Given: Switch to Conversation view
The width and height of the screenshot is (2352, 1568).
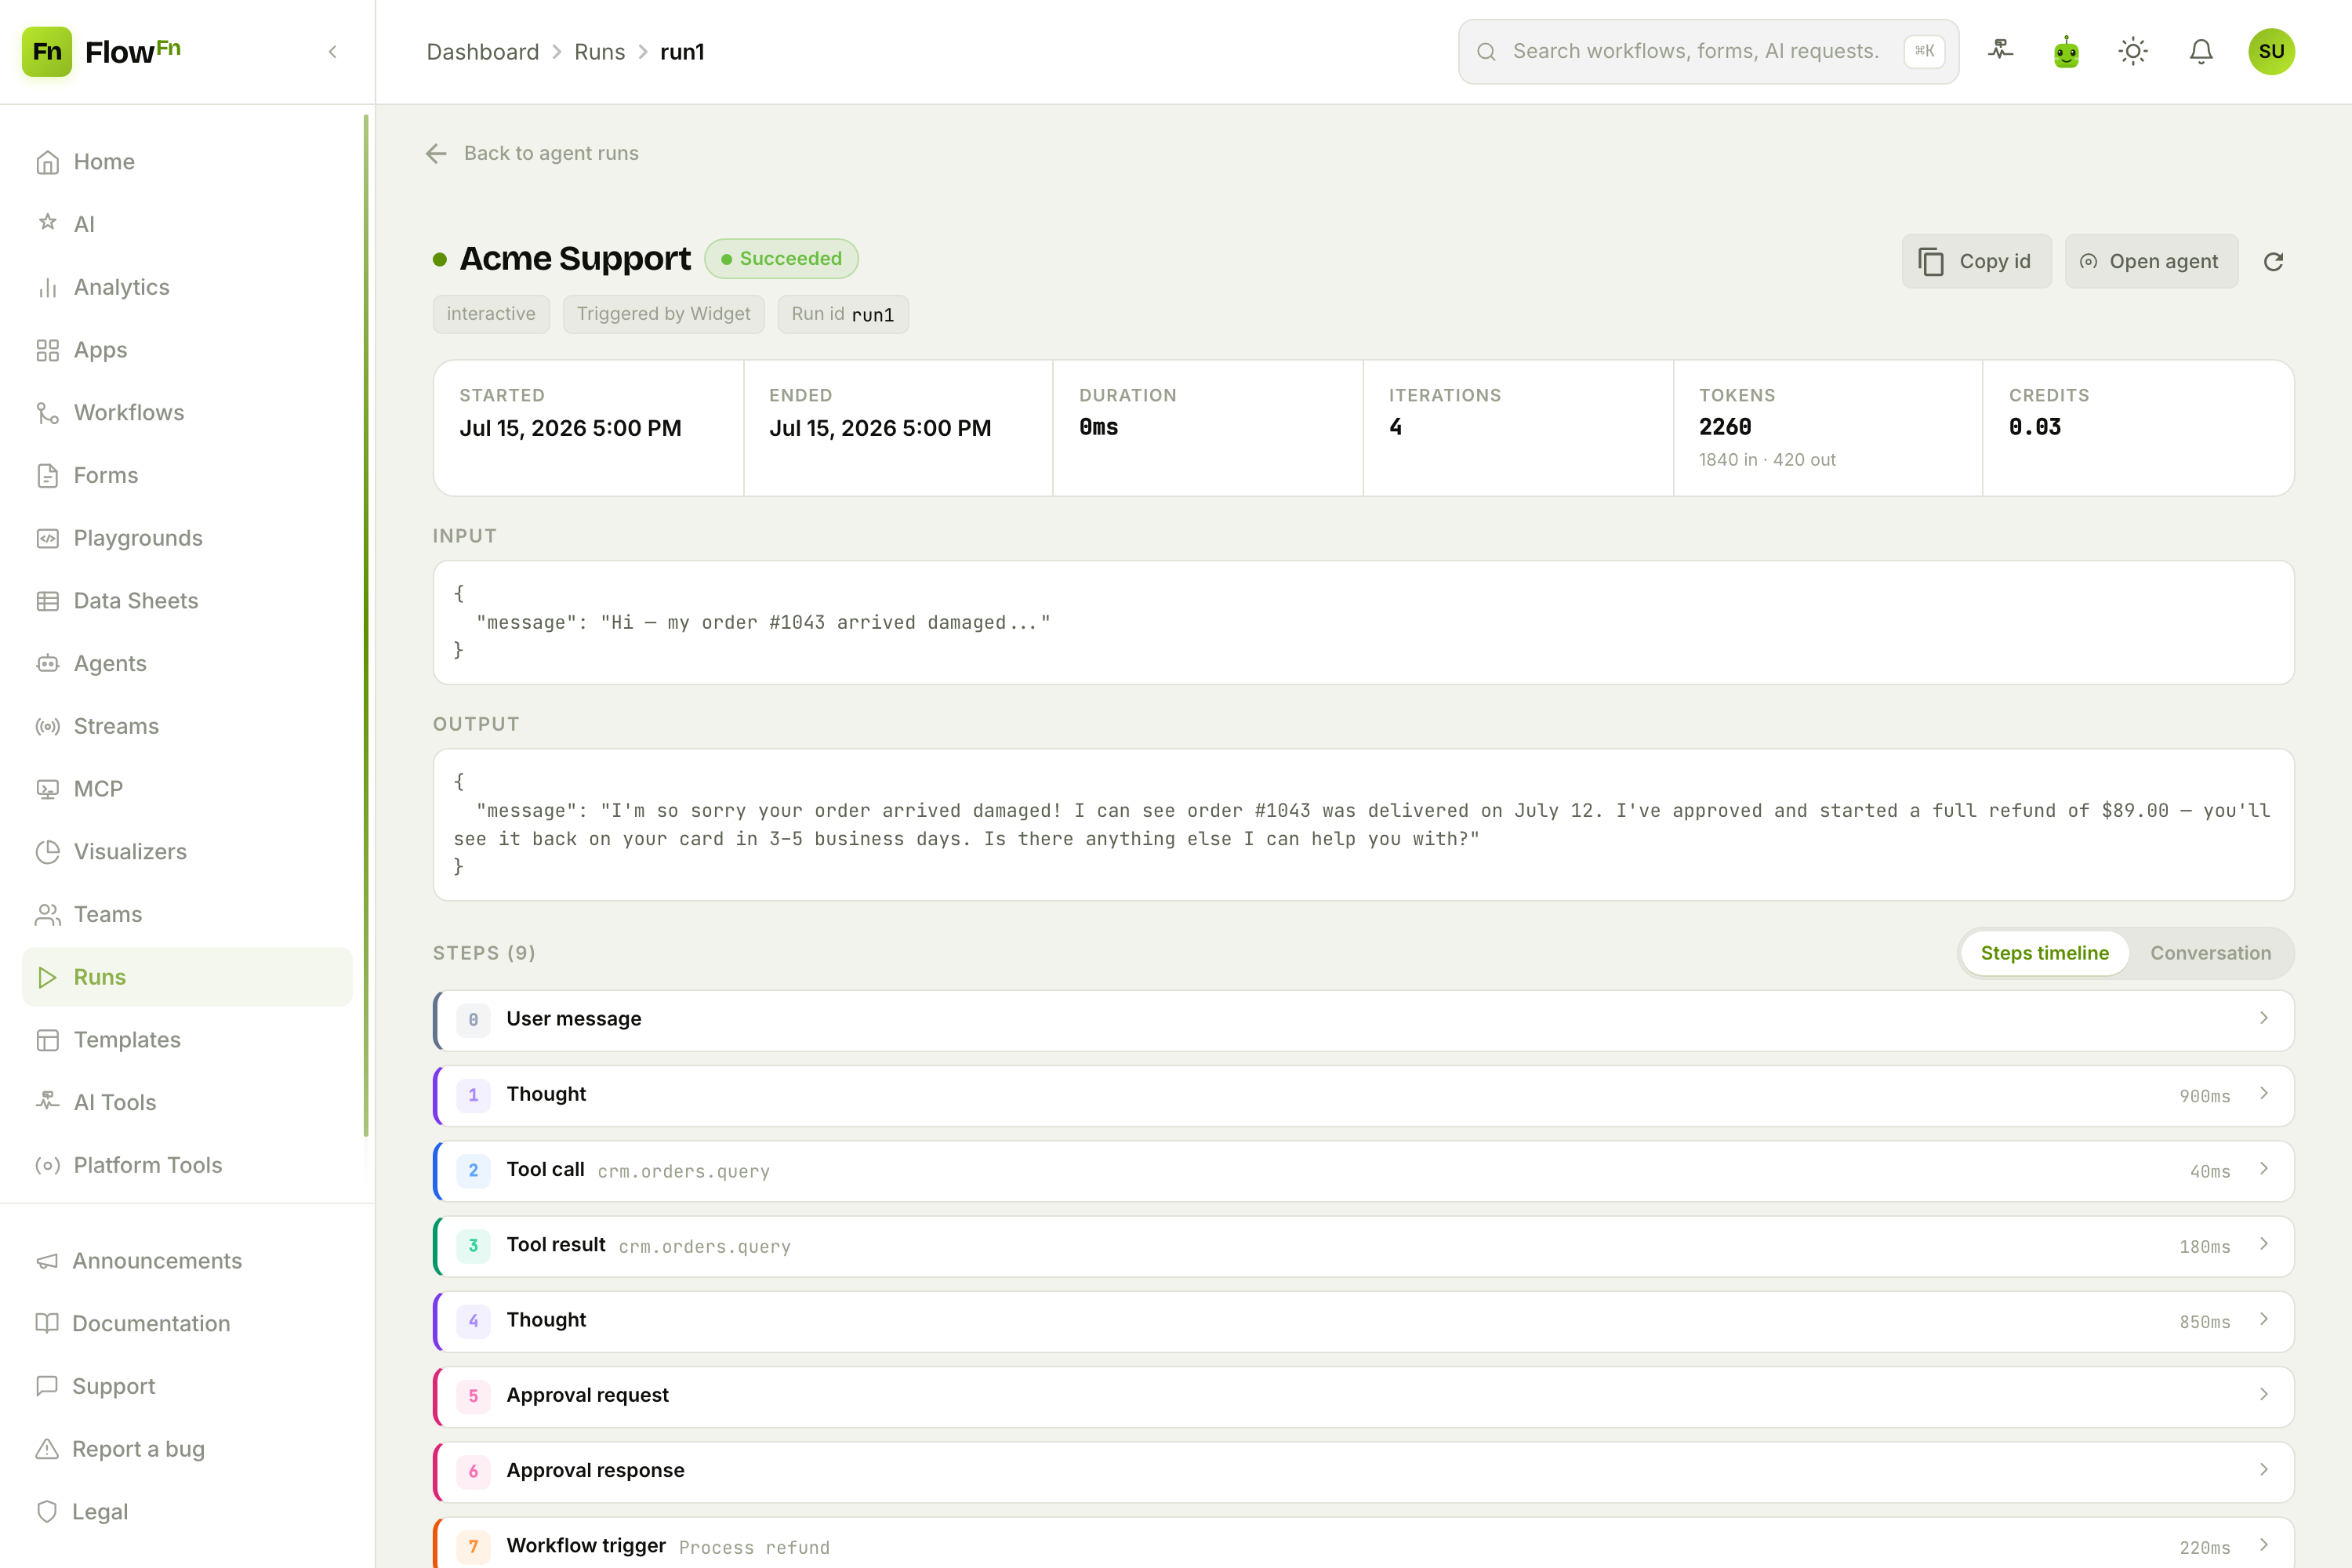Looking at the screenshot, I should [x=2210, y=953].
